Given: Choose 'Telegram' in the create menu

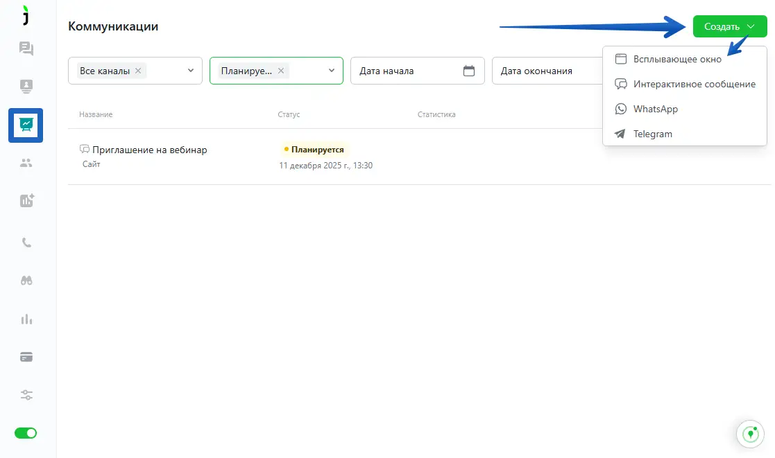Looking at the screenshot, I should point(652,134).
